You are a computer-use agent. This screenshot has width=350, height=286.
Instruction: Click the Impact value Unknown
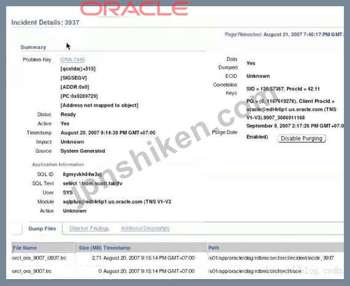tap(72, 142)
